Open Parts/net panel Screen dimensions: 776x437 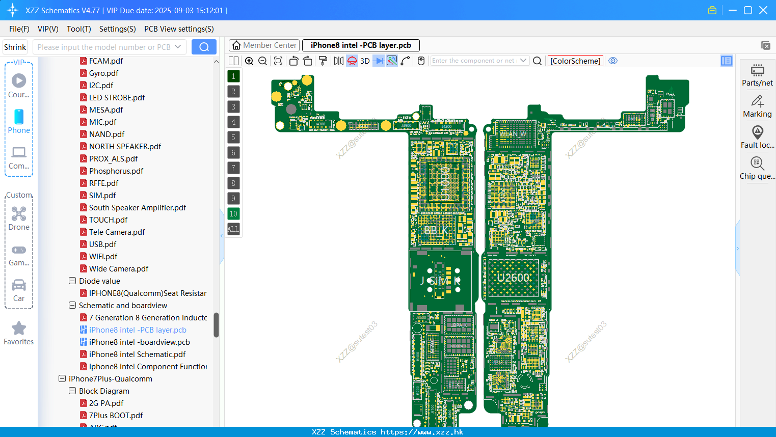pyautogui.click(x=758, y=75)
